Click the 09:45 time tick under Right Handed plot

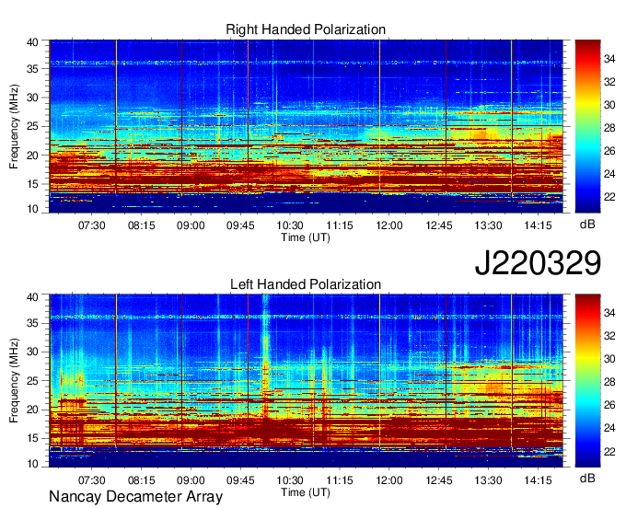pos(240,225)
